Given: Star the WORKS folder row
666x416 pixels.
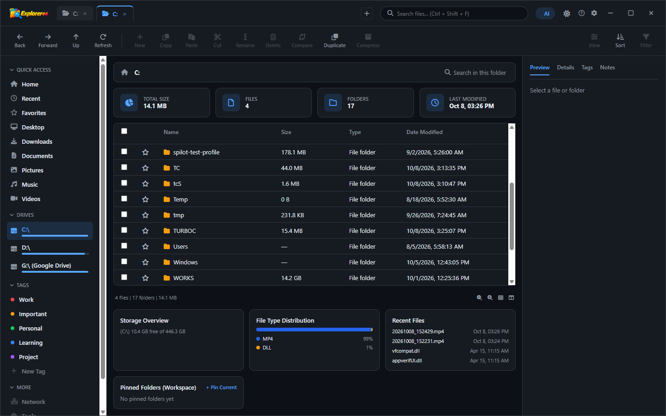Looking at the screenshot, I should click(145, 278).
